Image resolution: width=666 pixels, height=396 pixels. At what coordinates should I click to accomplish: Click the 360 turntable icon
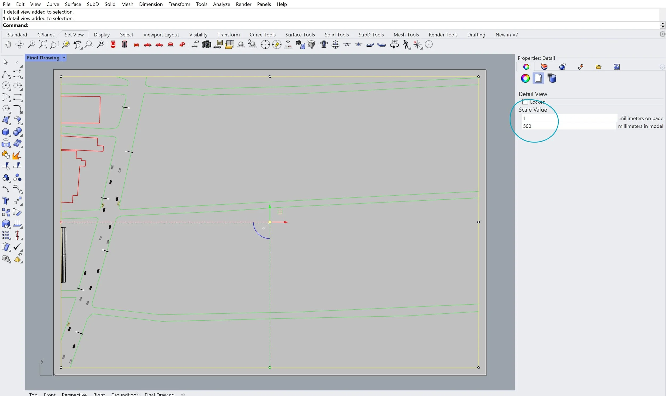(x=394, y=45)
